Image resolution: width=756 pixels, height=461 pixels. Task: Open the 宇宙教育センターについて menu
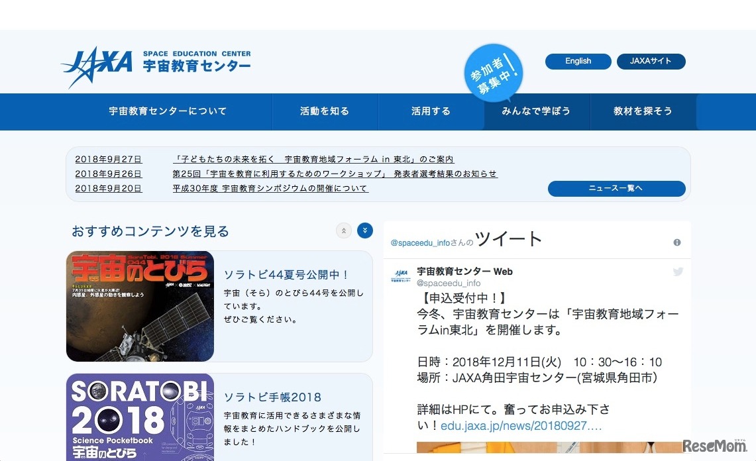(x=168, y=111)
